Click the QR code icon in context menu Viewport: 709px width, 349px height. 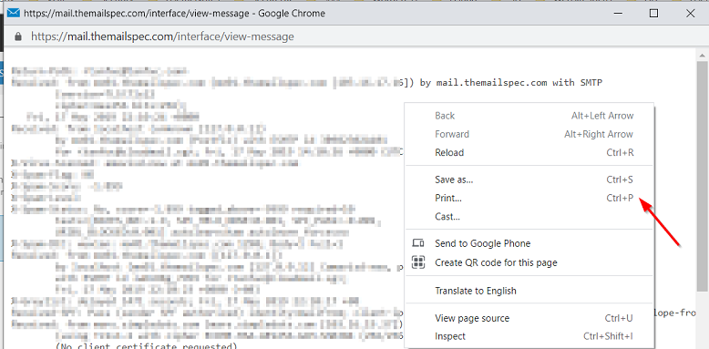click(417, 262)
